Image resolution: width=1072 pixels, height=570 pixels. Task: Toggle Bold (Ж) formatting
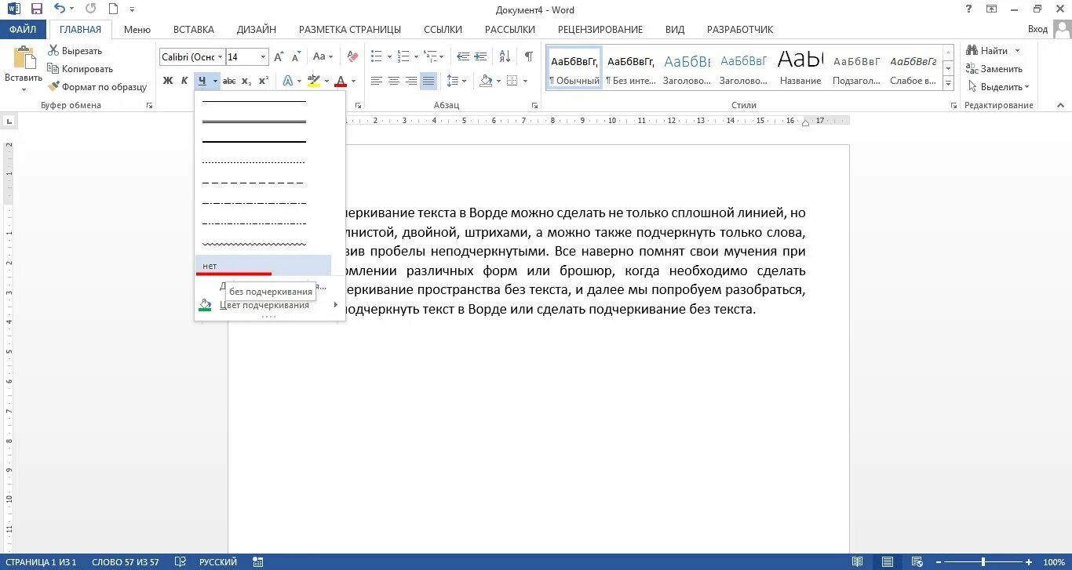point(168,81)
